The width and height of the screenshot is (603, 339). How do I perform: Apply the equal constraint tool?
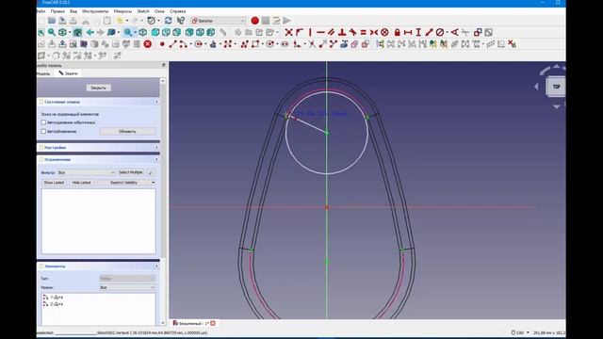363,32
